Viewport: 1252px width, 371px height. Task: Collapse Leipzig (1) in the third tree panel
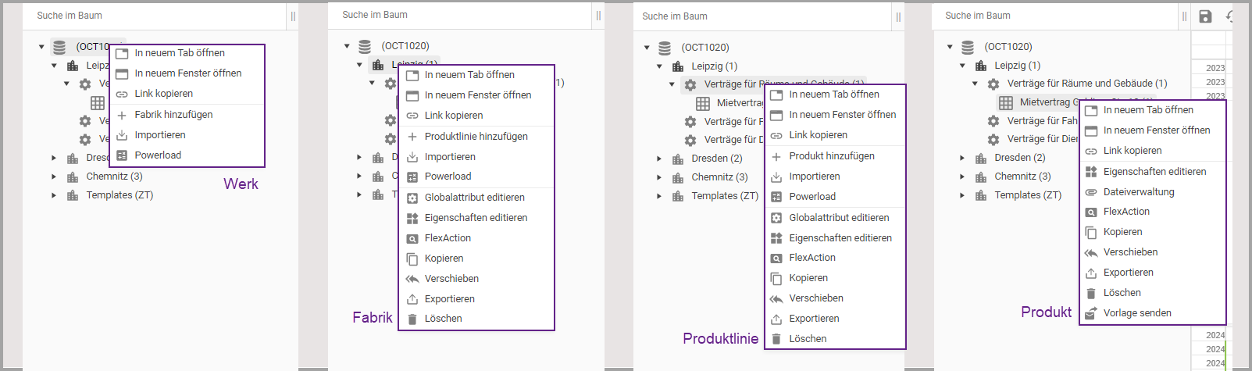(x=659, y=66)
